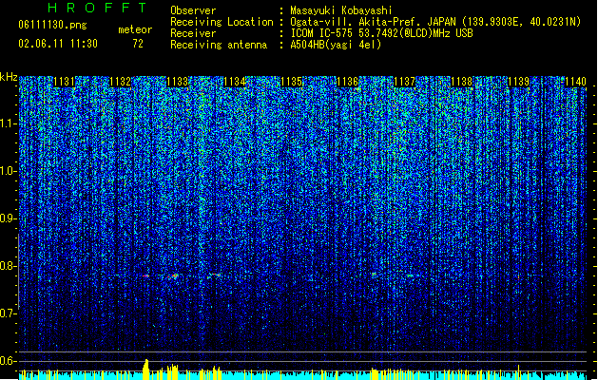Click the 1131 time marker

pos(64,82)
